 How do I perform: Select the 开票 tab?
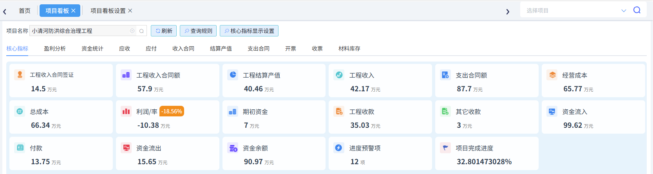291,49
